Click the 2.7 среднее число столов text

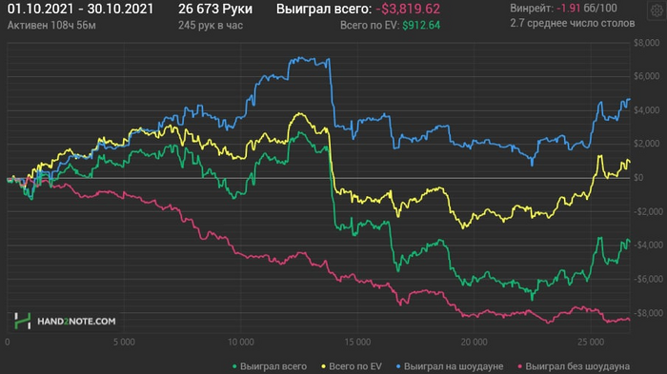(573, 24)
